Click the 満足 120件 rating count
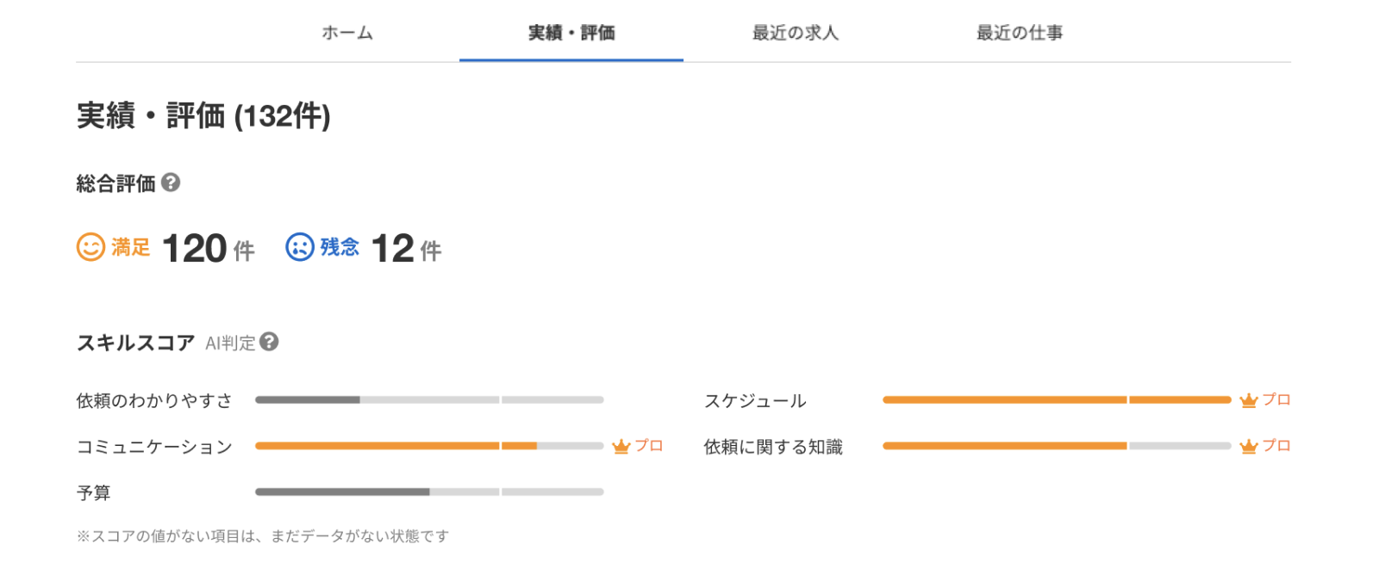 coord(208,249)
